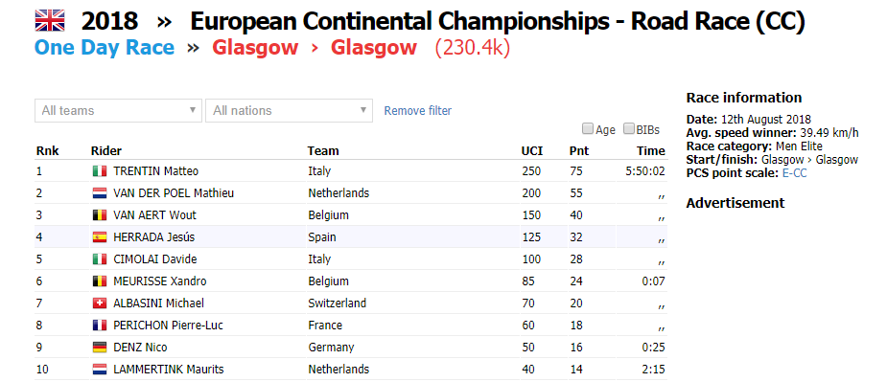Open rider TRENTIN Matteo's page
Viewport: 887px width, 382px height.
[x=156, y=171]
